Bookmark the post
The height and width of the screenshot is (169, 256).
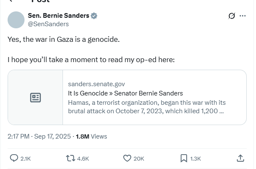pyautogui.click(x=184, y=158)
